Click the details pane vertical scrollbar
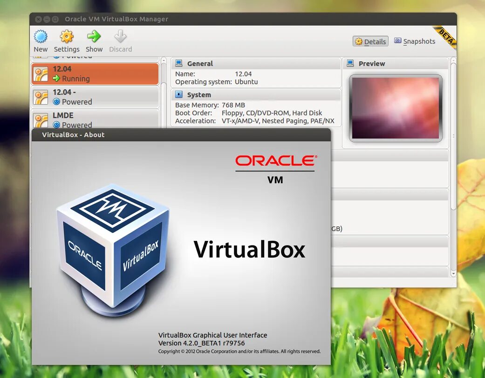 (x=453, y=136)
